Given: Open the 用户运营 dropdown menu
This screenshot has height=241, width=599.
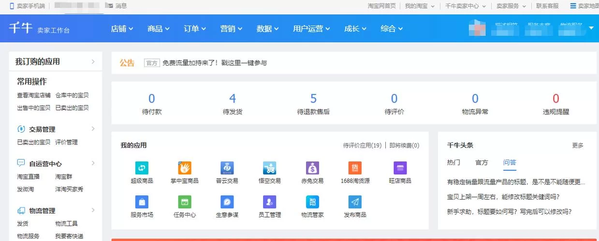Looking at the screenshot, I should tap(311, 28).
